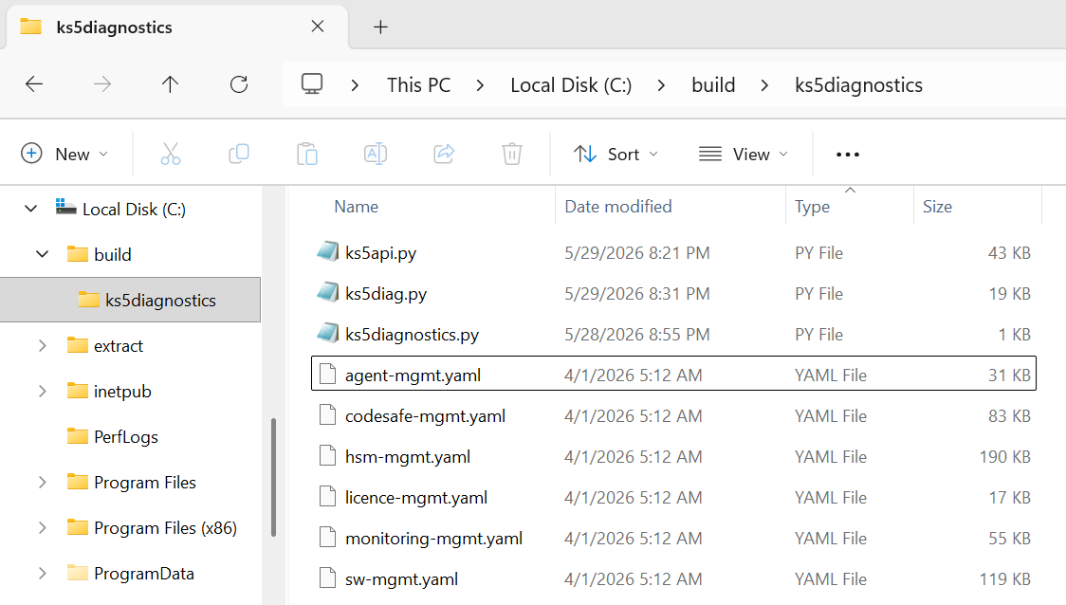Click the Copy icon in toolbar
1066x605 pixels.
tap(239, 154)
